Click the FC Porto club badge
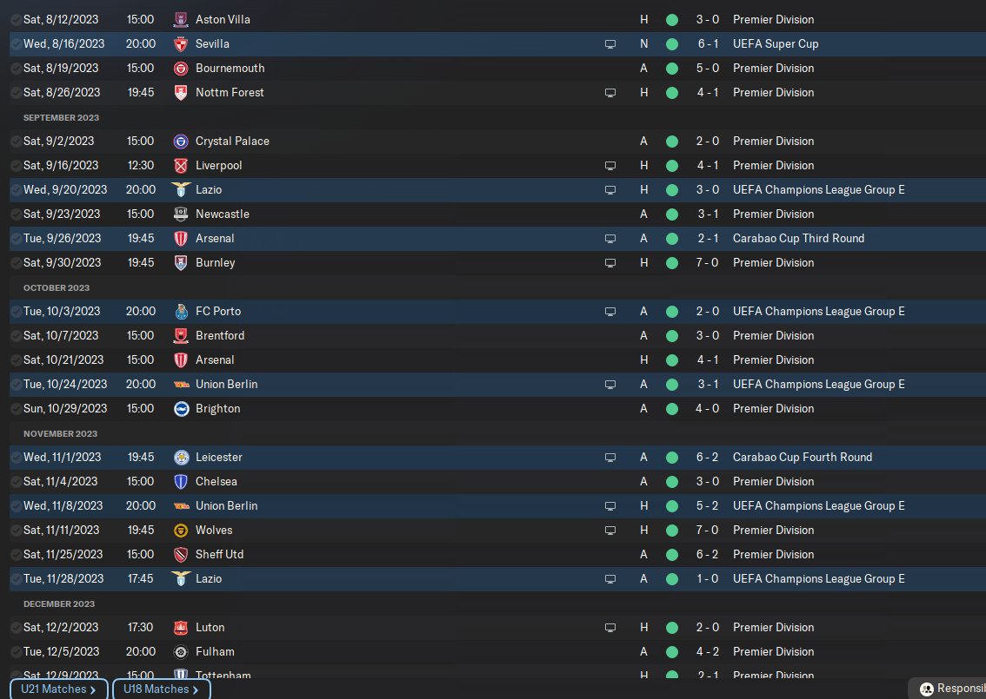 click(181, 312)
